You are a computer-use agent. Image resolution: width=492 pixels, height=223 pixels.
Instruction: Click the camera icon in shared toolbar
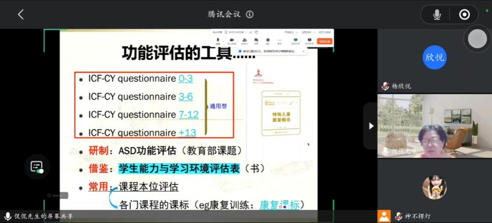click(231, 41)
